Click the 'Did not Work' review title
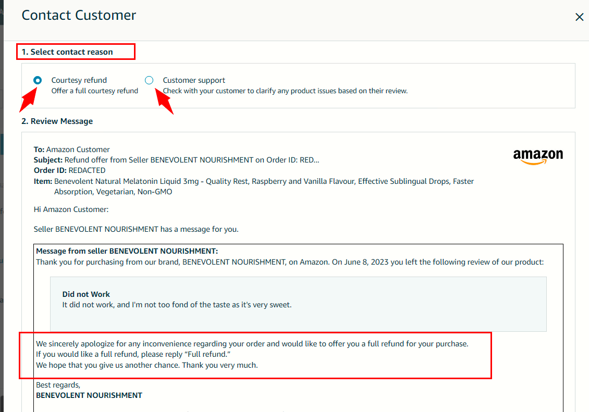 (86, 294)
